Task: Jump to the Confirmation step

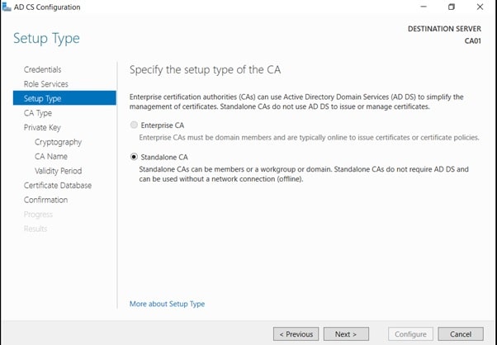Action: click(45, 200)
